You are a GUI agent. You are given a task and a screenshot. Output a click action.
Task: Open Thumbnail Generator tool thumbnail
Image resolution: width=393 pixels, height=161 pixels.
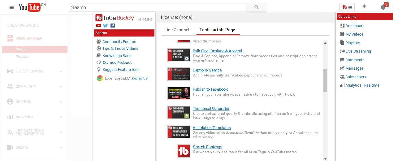tap(179, 113)
